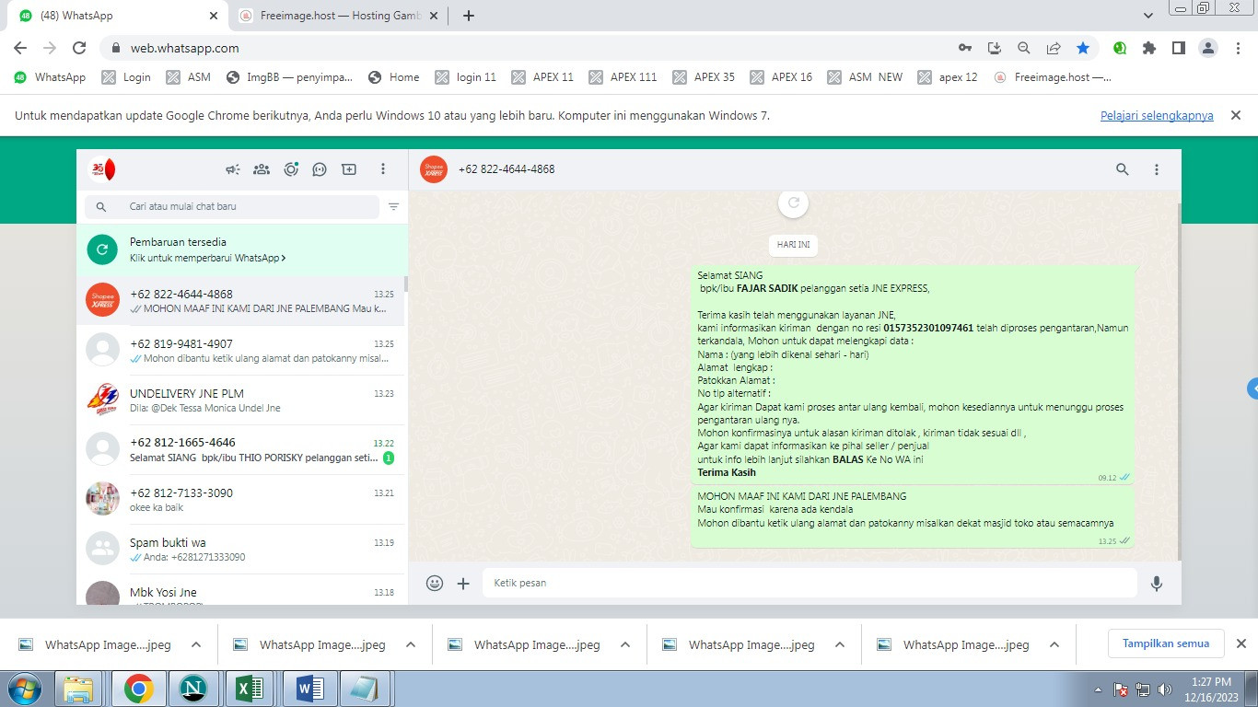Close the downloads bar

(1241, 643)
